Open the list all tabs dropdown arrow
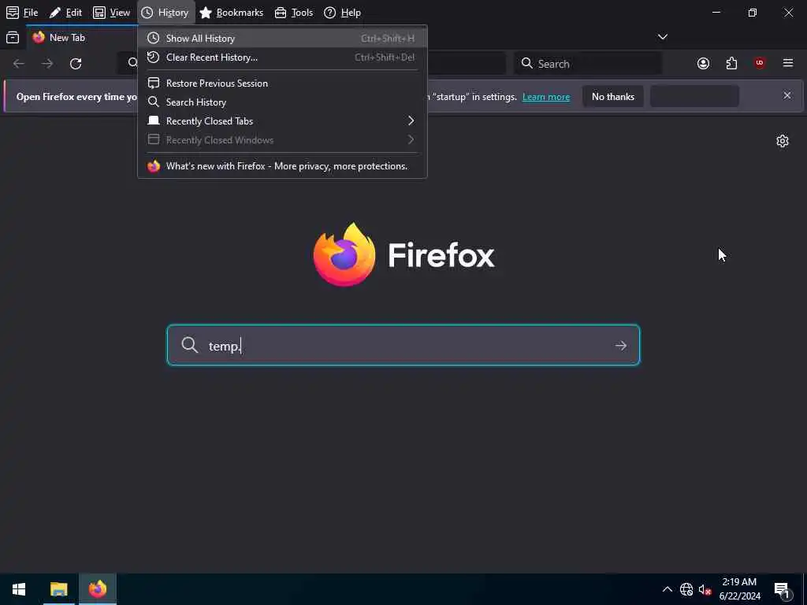Screen dimensions: 807x605 click(663, 36)
